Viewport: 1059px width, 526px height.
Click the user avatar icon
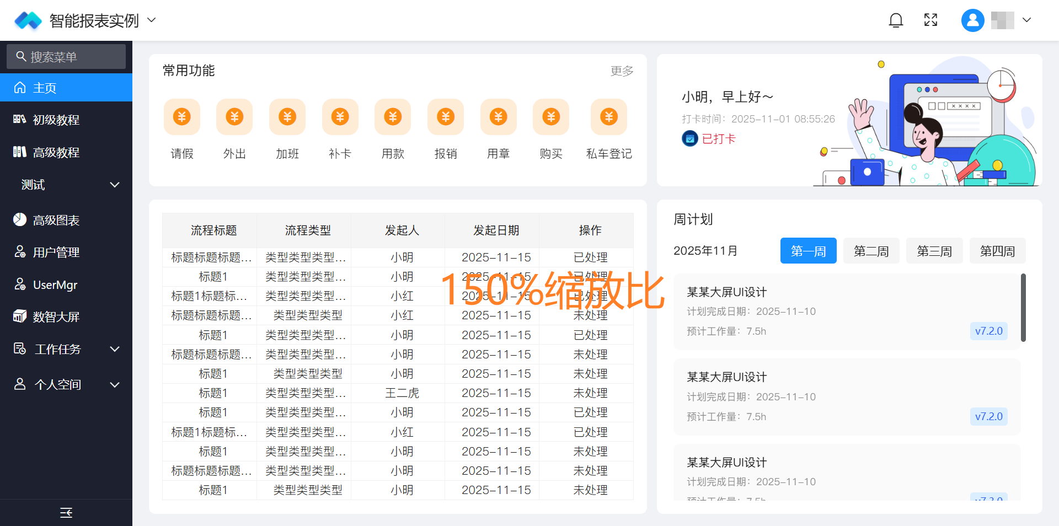(972, 20)
